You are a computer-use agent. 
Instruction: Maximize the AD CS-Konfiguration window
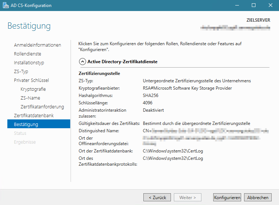pos(254,6)
